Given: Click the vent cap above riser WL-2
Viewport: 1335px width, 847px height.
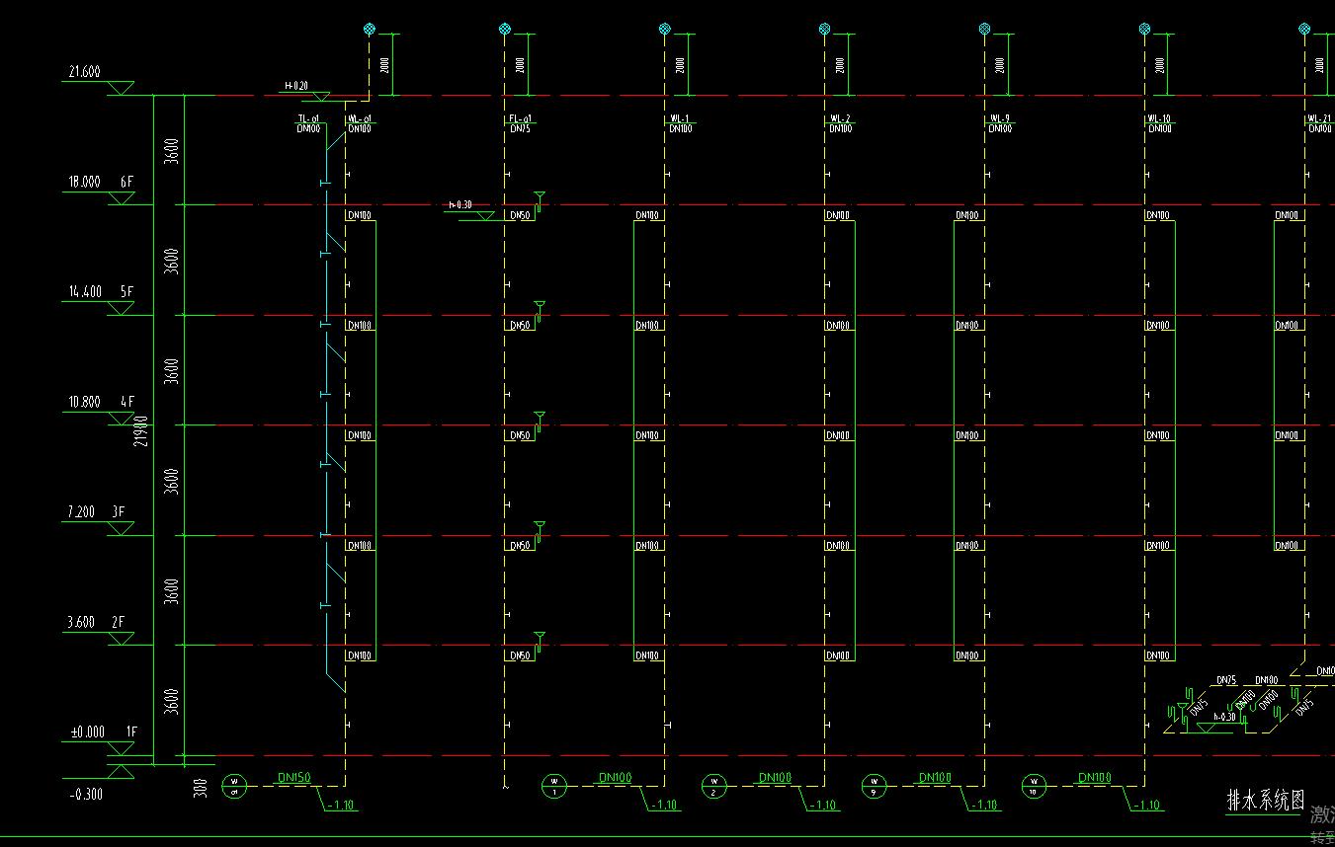Looking at the screenshot, I should 825,29.
